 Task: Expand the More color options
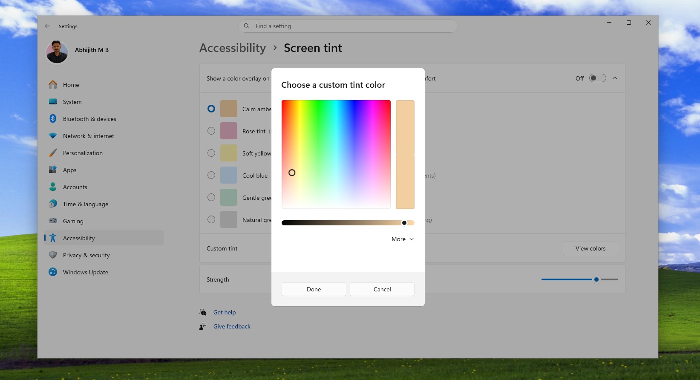click(402, 239)
